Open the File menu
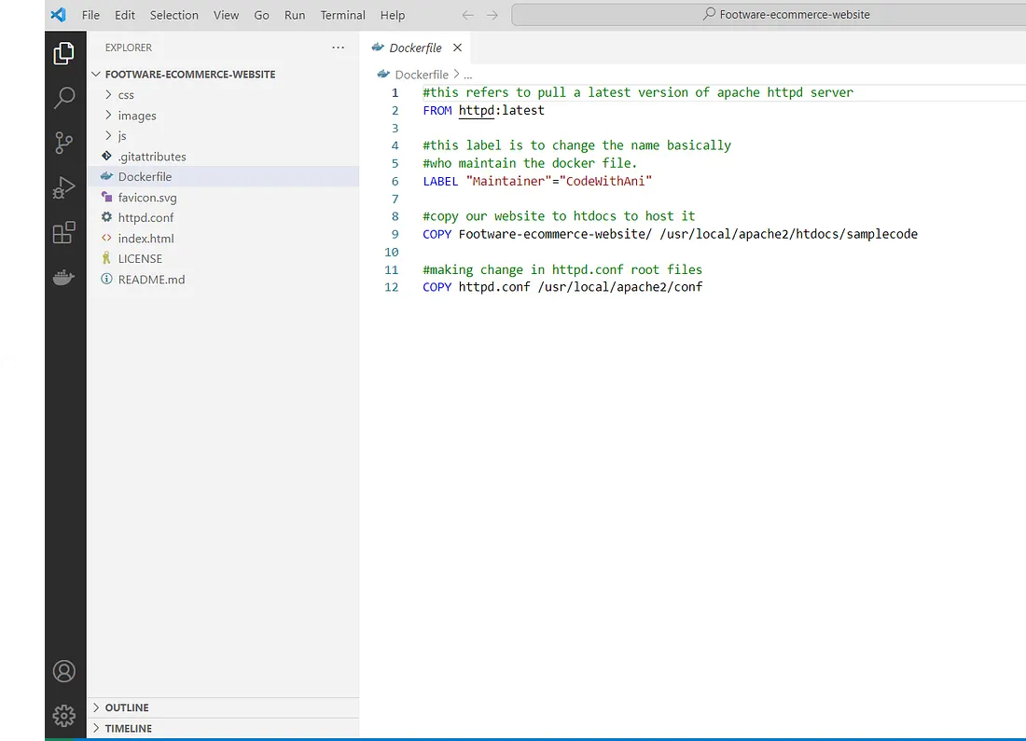This screenshot has height=741, width=1026. (x=91, y=15)
